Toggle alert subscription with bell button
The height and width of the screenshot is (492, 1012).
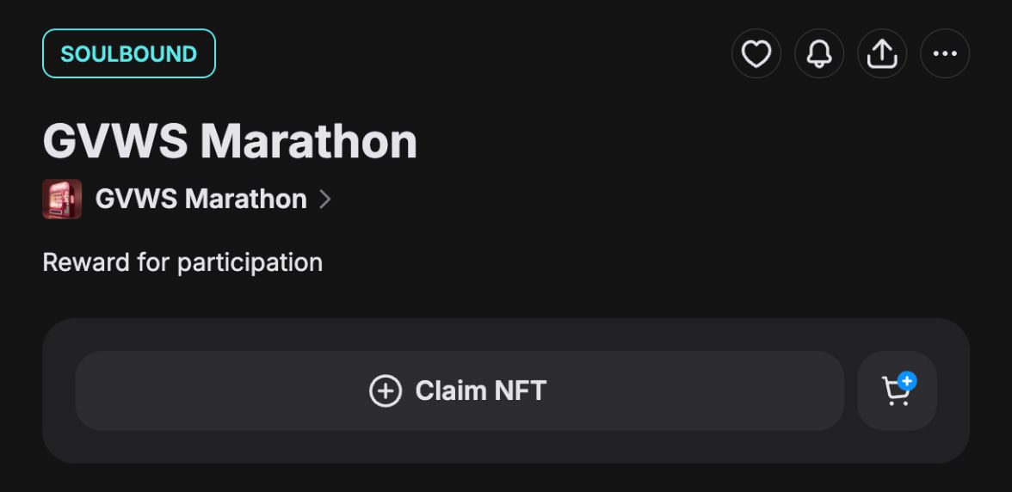819,53
